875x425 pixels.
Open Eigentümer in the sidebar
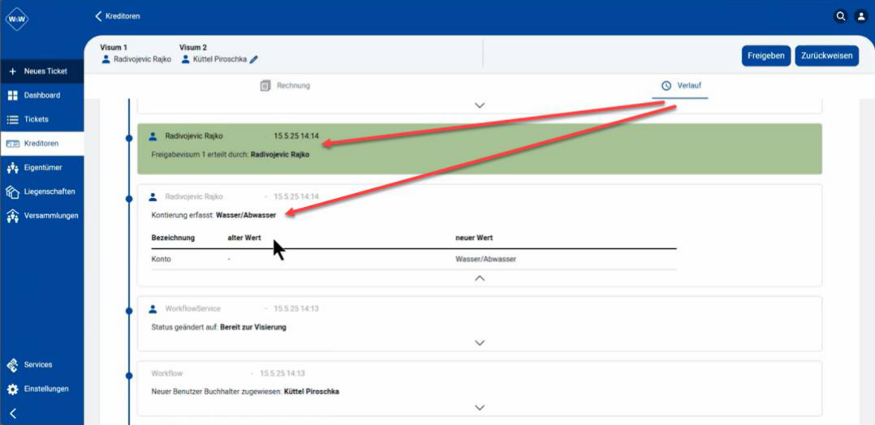tap(42, 167)
